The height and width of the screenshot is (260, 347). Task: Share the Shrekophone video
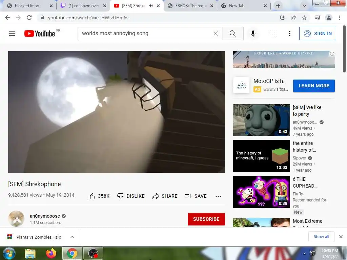click(x=165, y=196)
